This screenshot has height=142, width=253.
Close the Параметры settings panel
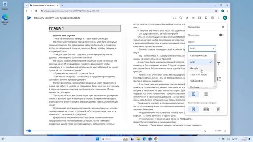click(223, 27)
